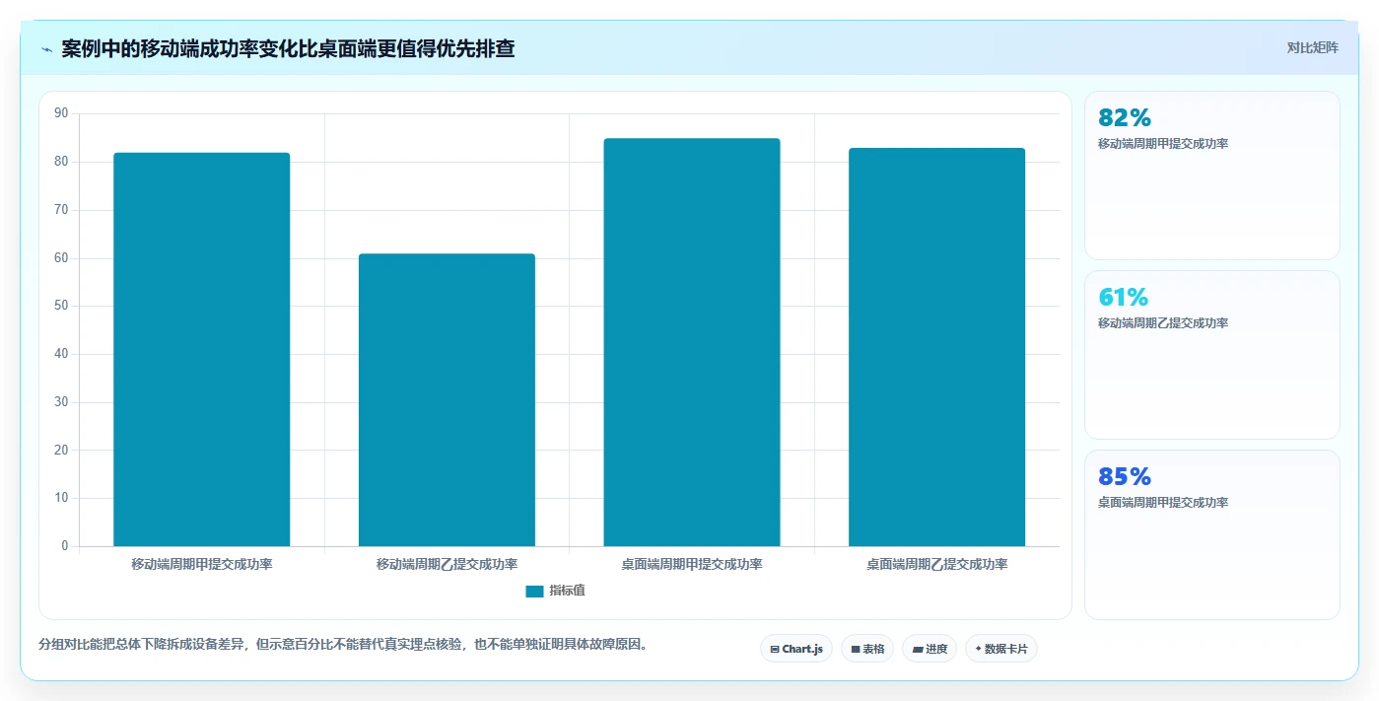The height and width of the screenshot is (701, 1379).
Task: Click the 表格 chip icon
Action: (856, 649)
